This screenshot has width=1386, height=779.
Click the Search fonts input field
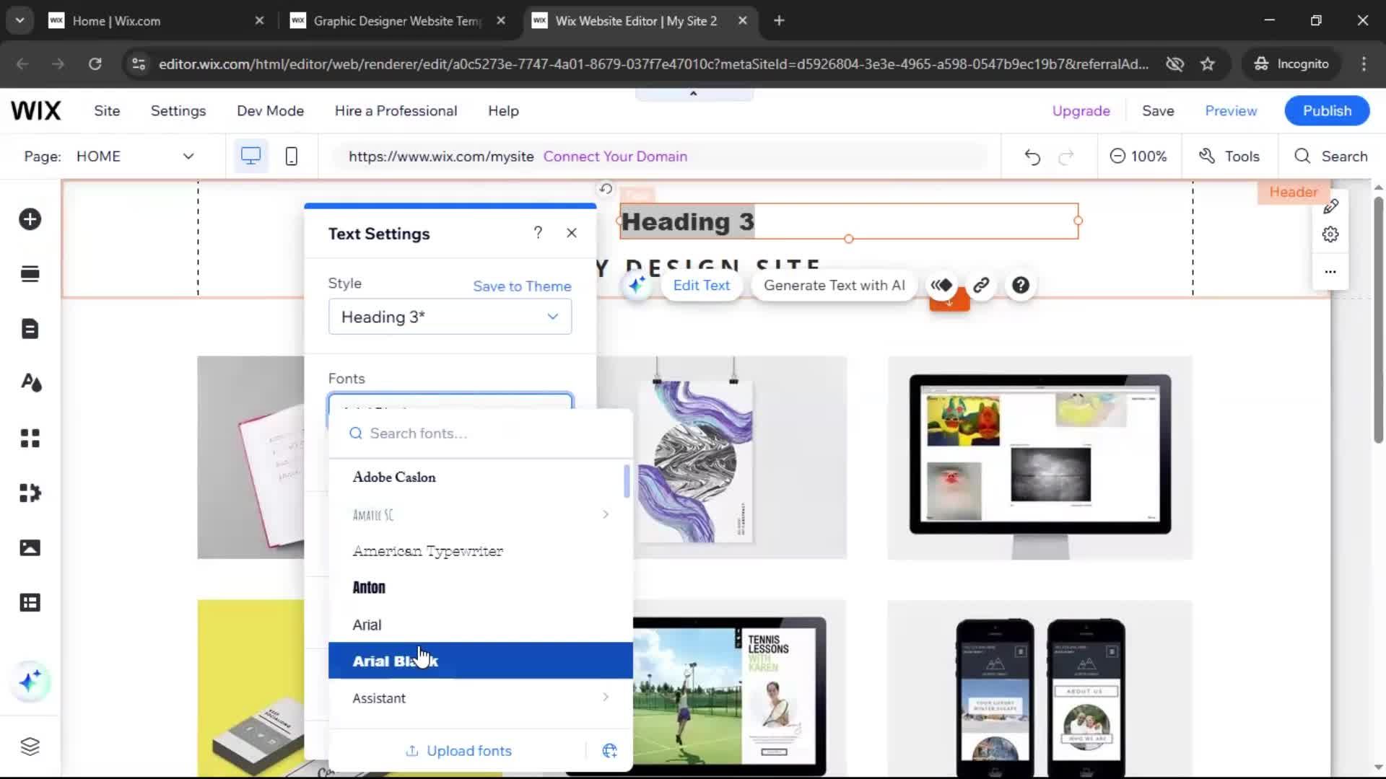(x=480, y=433)
